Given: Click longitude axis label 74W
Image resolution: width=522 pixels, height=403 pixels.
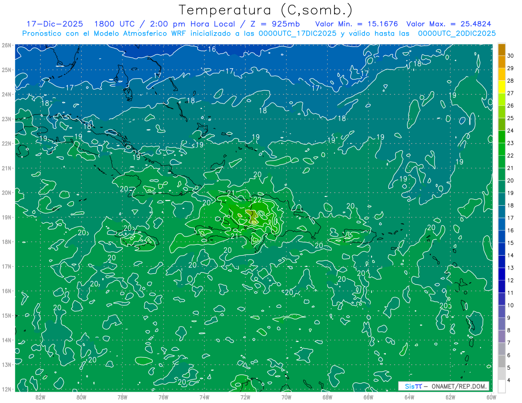Looking at the screenshot, I should pyautogui.click(x=204, y=397).
